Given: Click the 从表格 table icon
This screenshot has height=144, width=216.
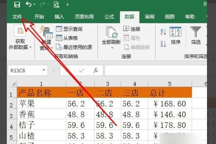Looking at the screenshot, I should click(x=59, y=38).
